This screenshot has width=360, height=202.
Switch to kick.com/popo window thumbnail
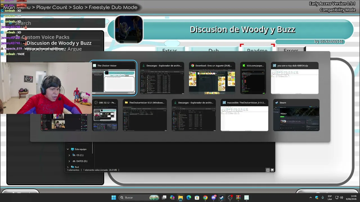coord(253,78)
